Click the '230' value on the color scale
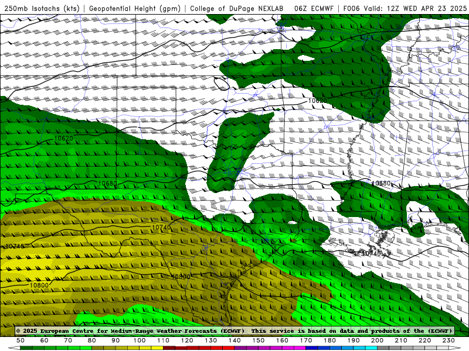The height and width of the screenshot is (351, 469). click(x=448, y=340)
